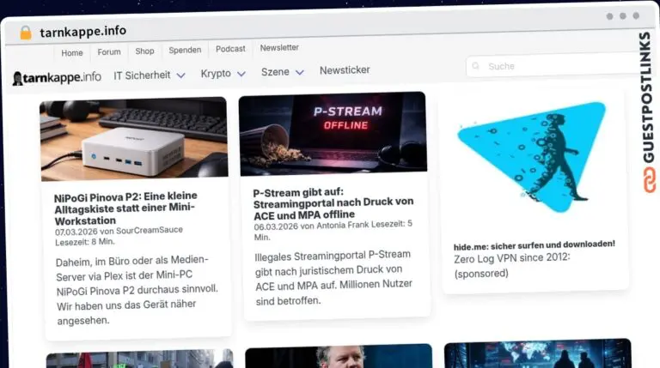Viewport: 660px width, 368px height.
Task: Open the Spenden link
Action: click(185, 50)
